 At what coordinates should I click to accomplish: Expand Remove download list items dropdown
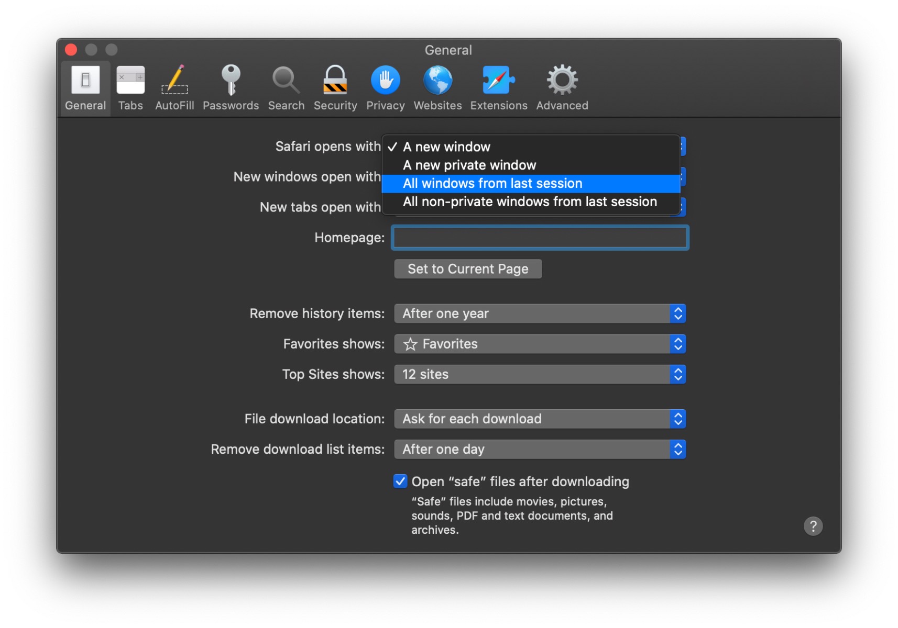point(540,449)
